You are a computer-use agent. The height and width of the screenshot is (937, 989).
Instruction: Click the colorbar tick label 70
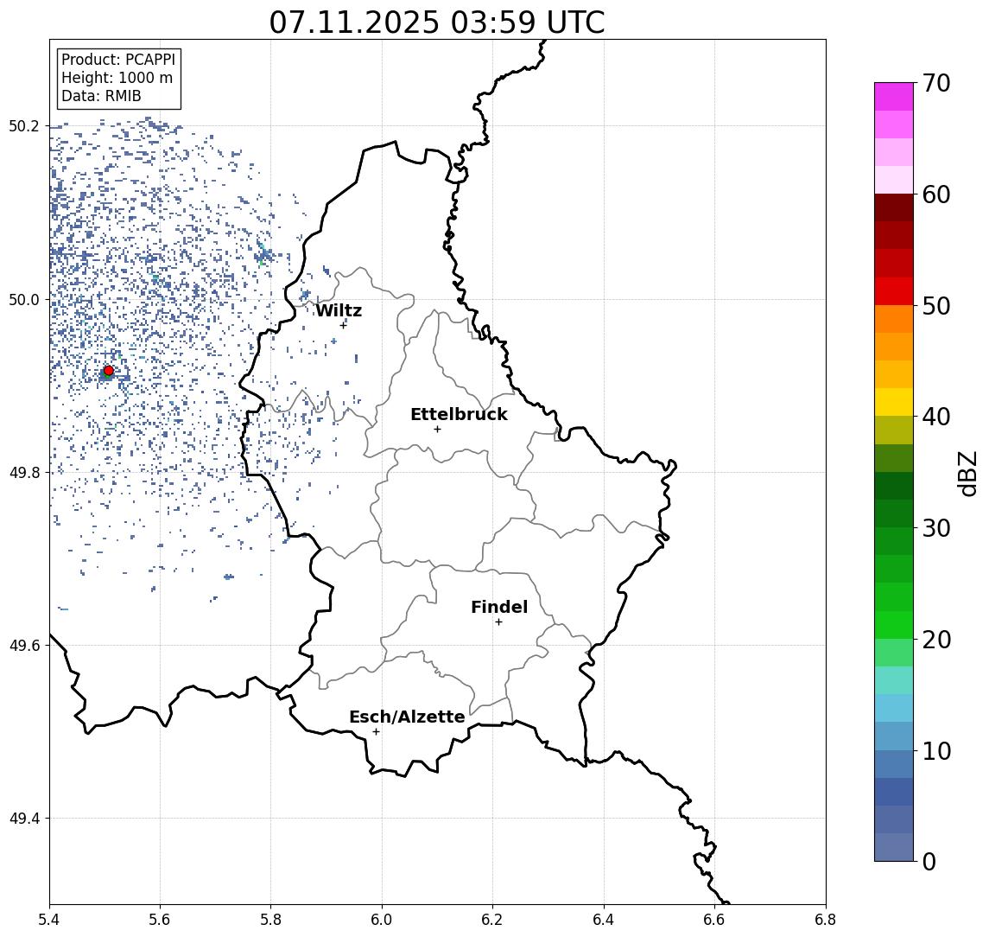(936, 83)
